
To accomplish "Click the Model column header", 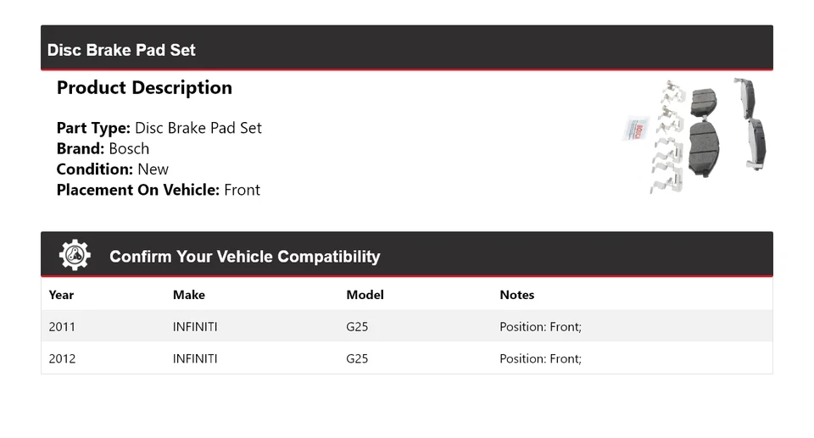I will 365,295.
